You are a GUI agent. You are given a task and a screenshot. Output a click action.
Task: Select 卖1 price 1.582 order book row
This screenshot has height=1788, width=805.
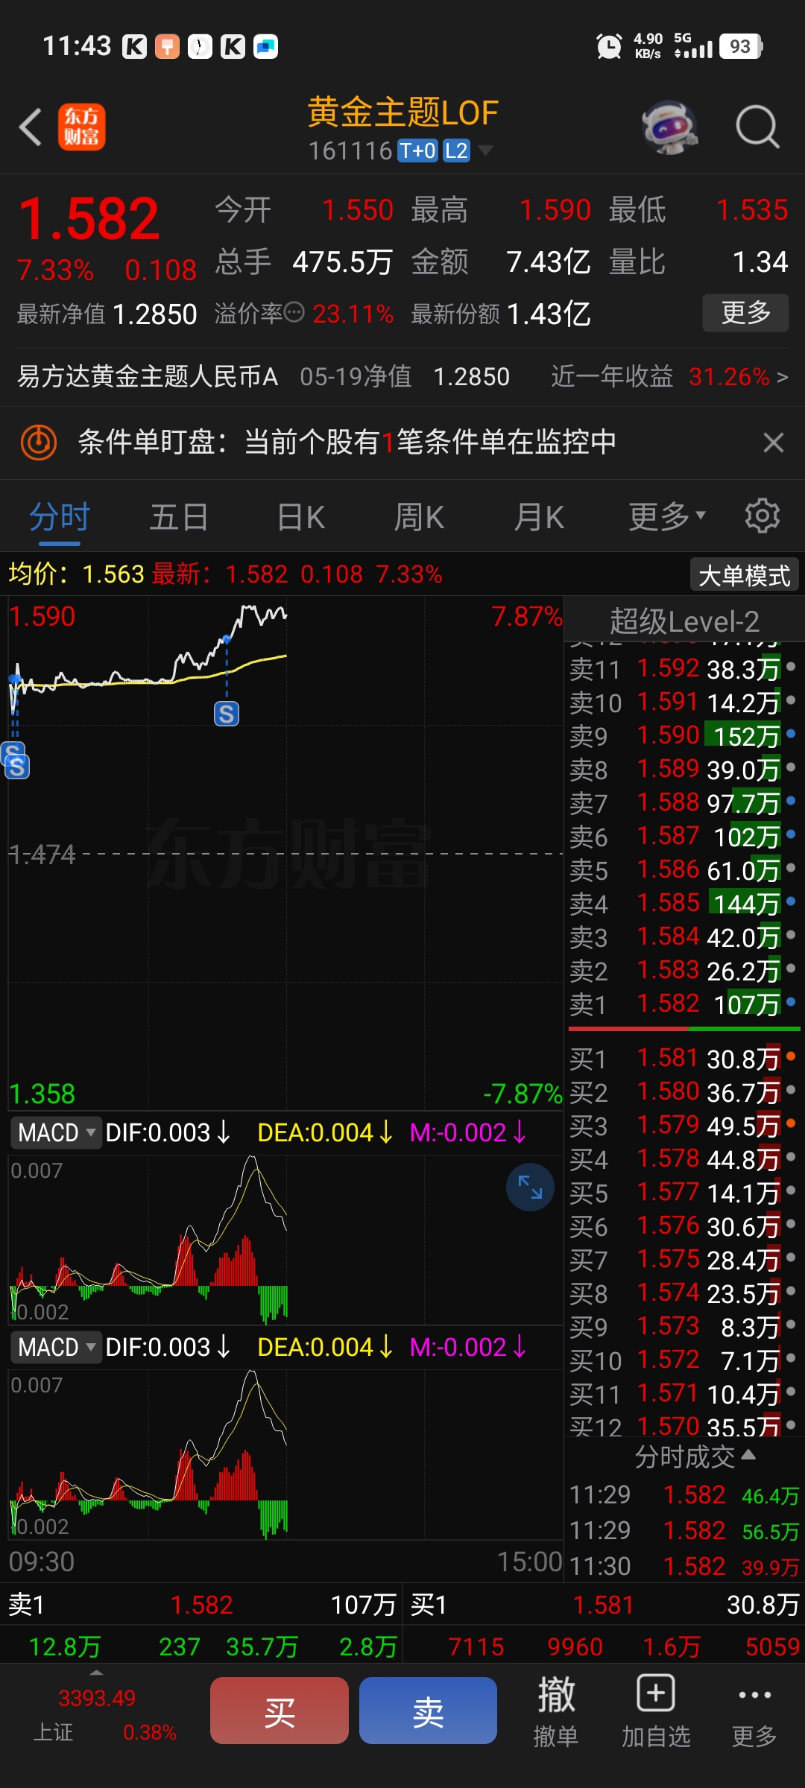pyautogui.click(x=683, y=1004)
